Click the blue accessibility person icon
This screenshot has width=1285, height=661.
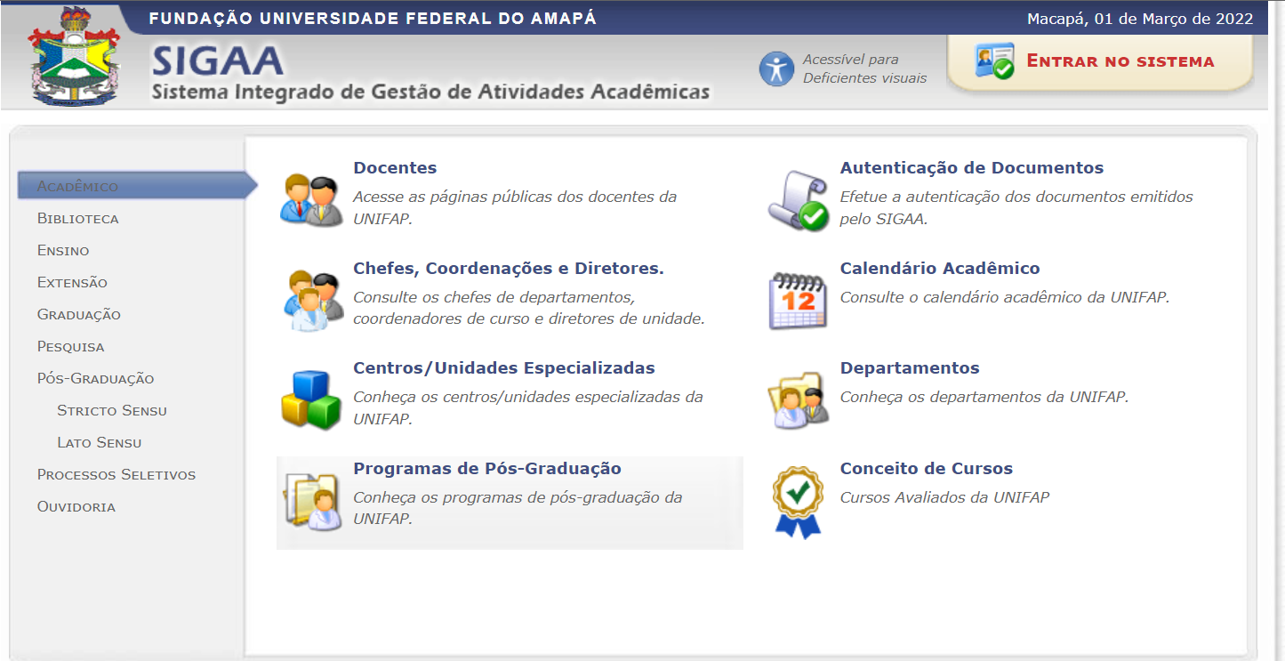[776, 69]
